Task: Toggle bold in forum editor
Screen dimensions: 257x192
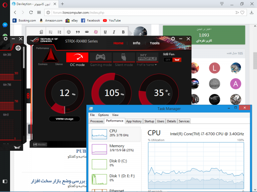Action: [x=123, y=32]
